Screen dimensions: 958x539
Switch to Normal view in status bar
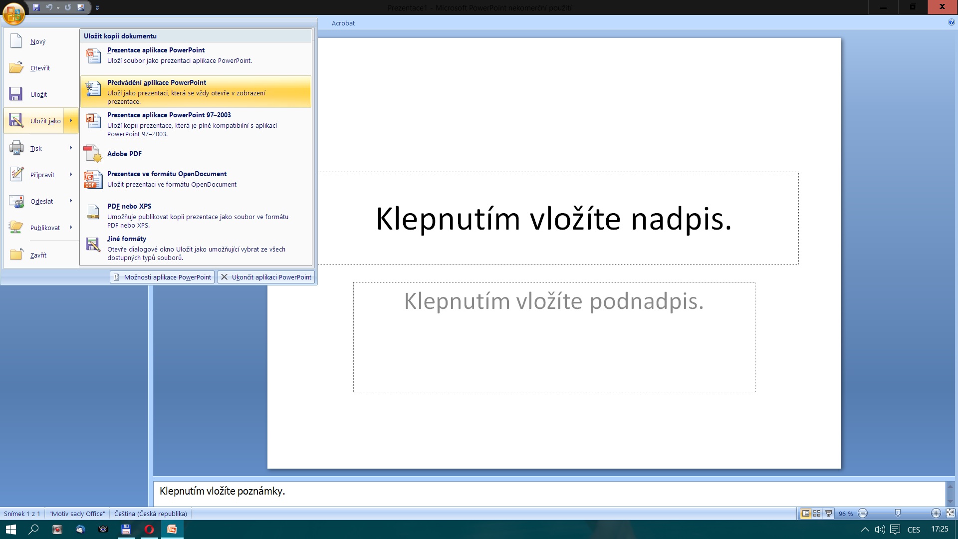805,513
